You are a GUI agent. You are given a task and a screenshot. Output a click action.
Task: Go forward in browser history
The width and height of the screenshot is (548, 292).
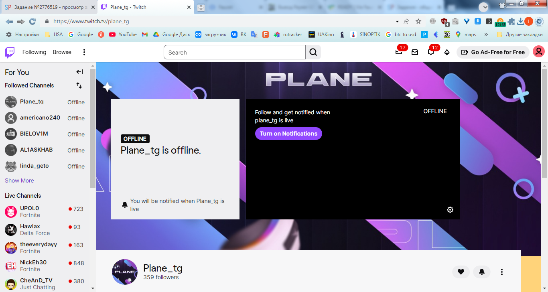pos(21,21)
